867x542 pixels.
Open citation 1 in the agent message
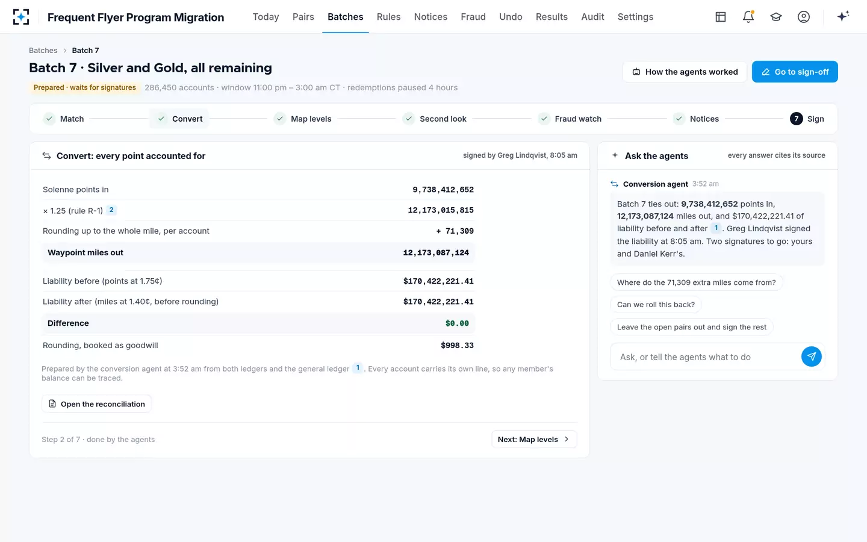coord(716,228)
